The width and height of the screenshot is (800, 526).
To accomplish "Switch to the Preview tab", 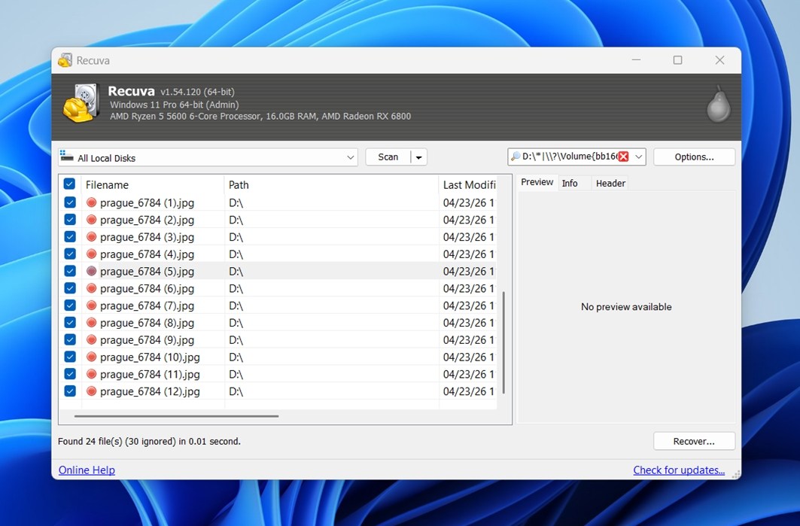I will pyautogui.click(x=537, y=182).
